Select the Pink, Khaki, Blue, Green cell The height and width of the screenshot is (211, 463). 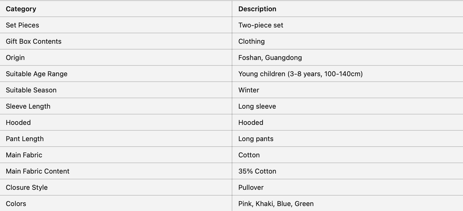(x=276, y=204)
